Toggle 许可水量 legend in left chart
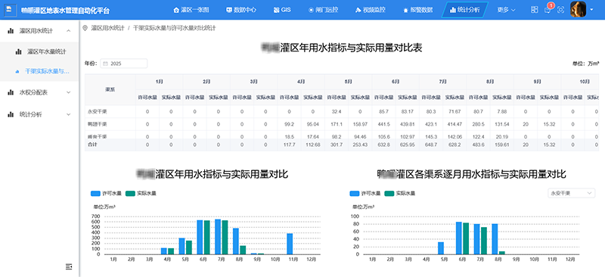The width and height of the screenshot is (605, 277). coord(101,193)
